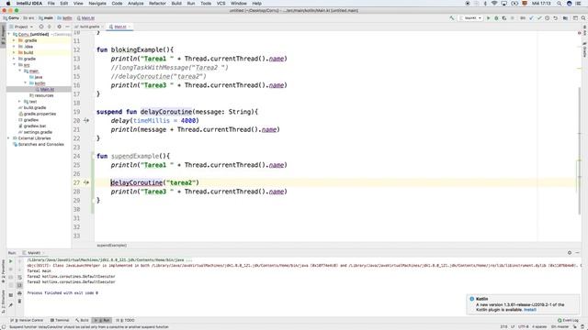Open the MainKt run tab
Screen dimensions: 588x330
(33, 253)
